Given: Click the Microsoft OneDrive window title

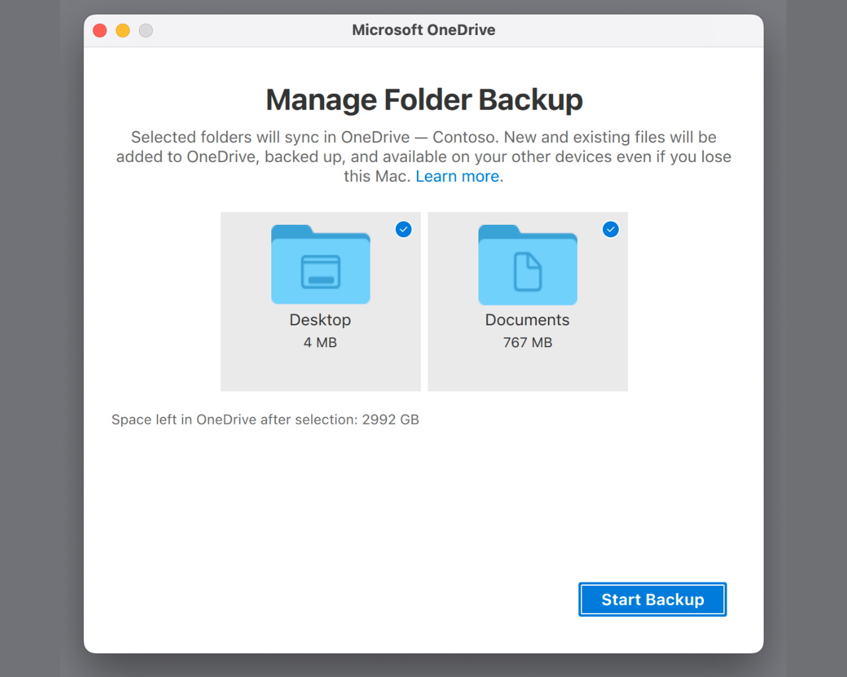Looking at the screenshot, I should coord(423,30).
